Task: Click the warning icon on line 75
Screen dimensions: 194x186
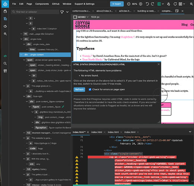Action: point(77,157)
